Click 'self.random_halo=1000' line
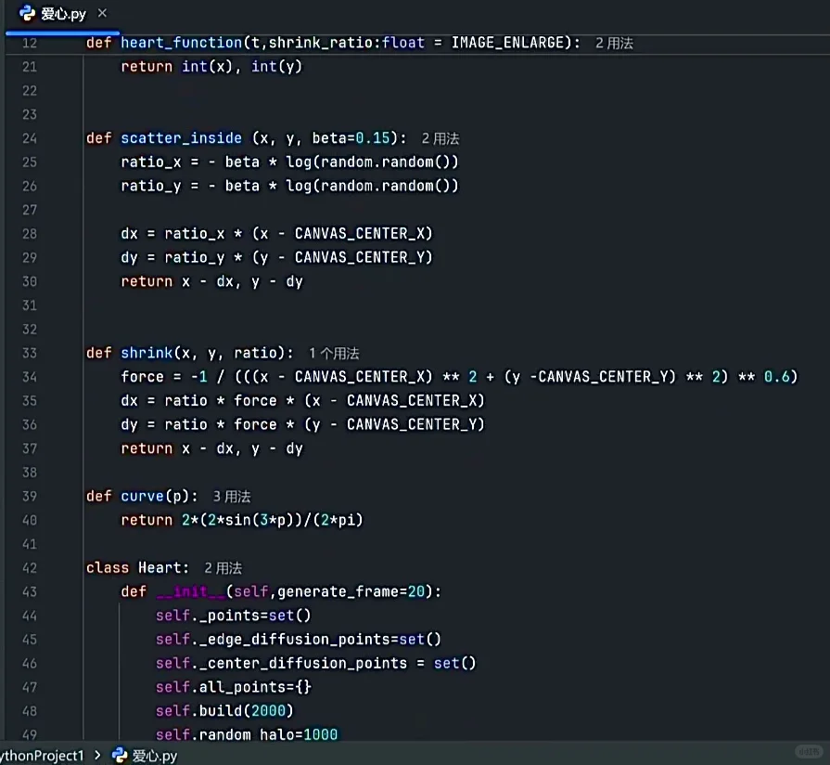The height and width of the screenshot is (765, 830). 246,734
